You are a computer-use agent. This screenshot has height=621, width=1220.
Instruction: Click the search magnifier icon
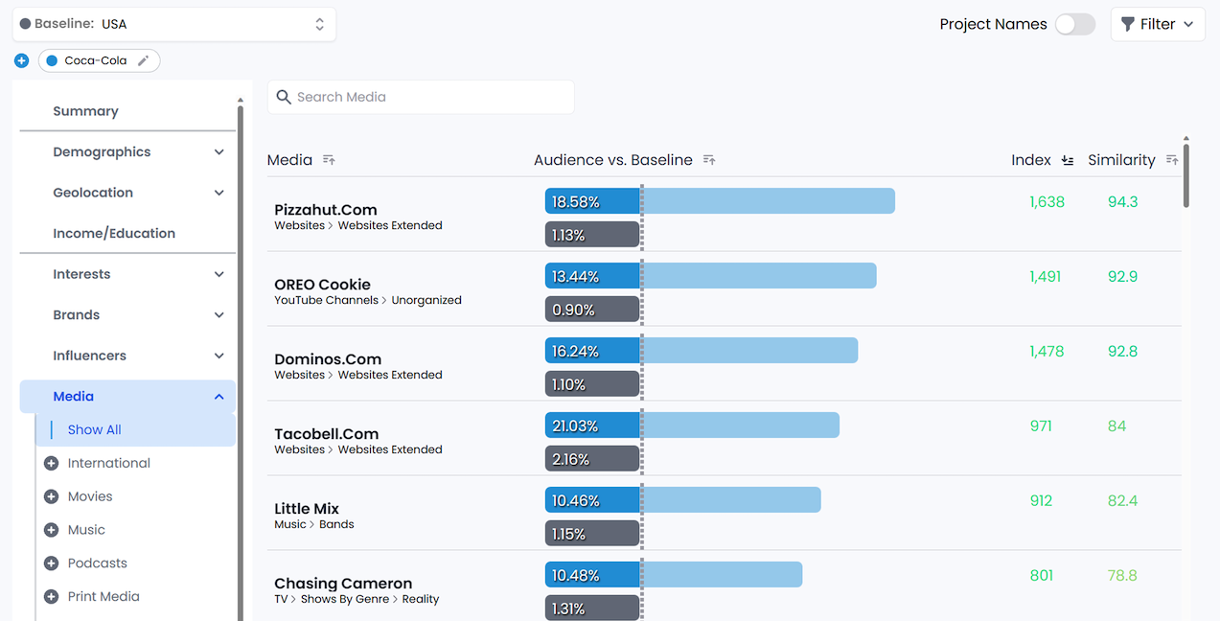(284, 97)
